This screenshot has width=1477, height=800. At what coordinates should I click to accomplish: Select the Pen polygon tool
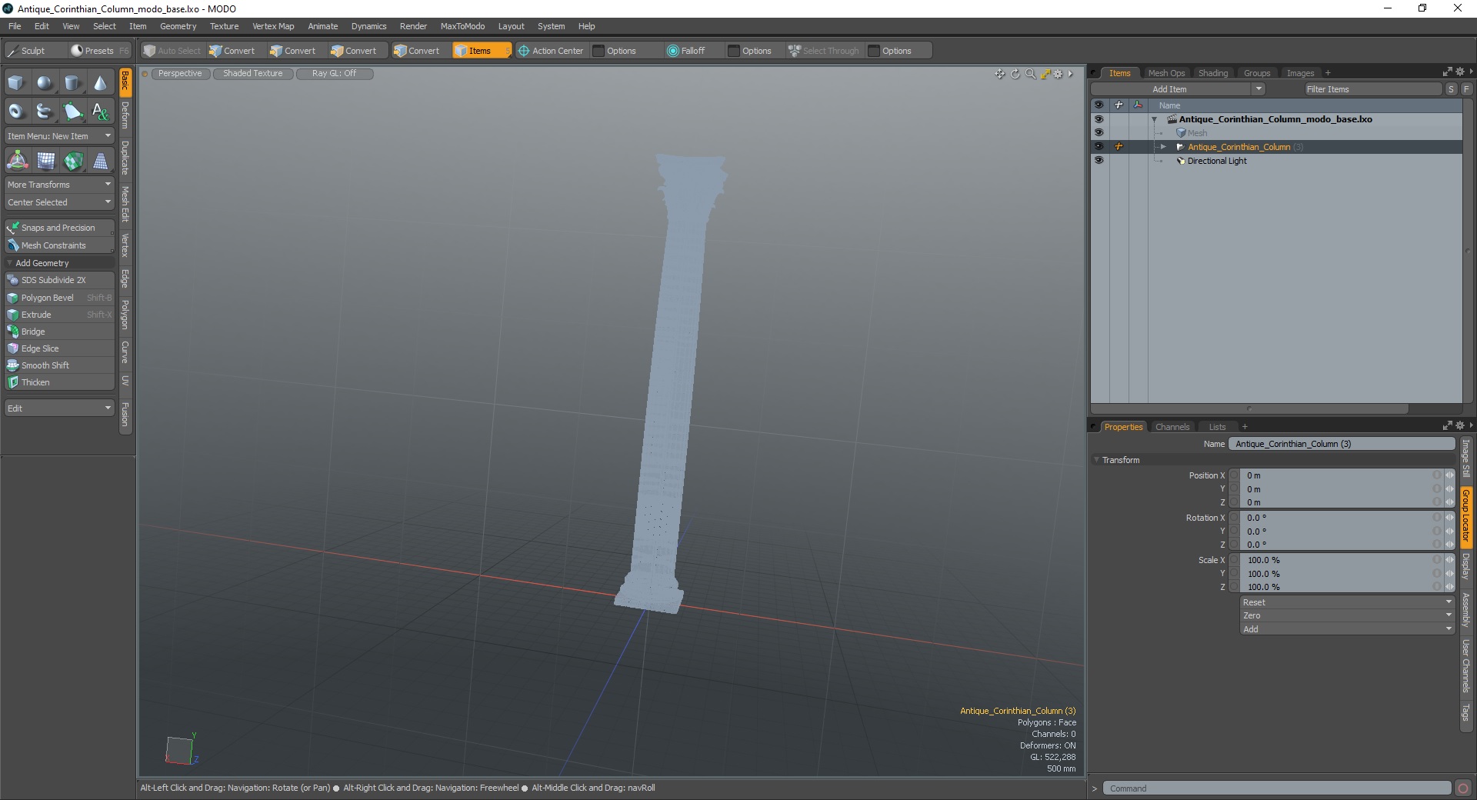72,112
